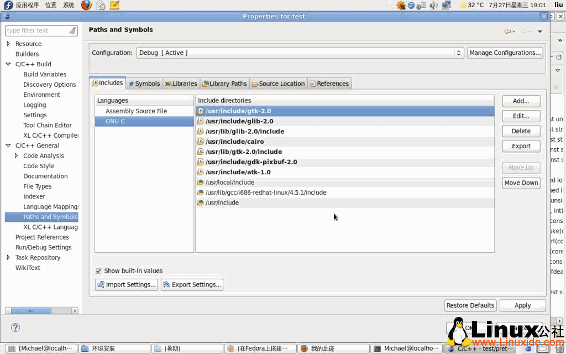Click the Restore Defaults button
Viewport: 566px width, 354px height.
(x=470, y=305)
